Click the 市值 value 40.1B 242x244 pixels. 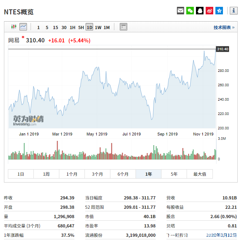pos(150,216)
